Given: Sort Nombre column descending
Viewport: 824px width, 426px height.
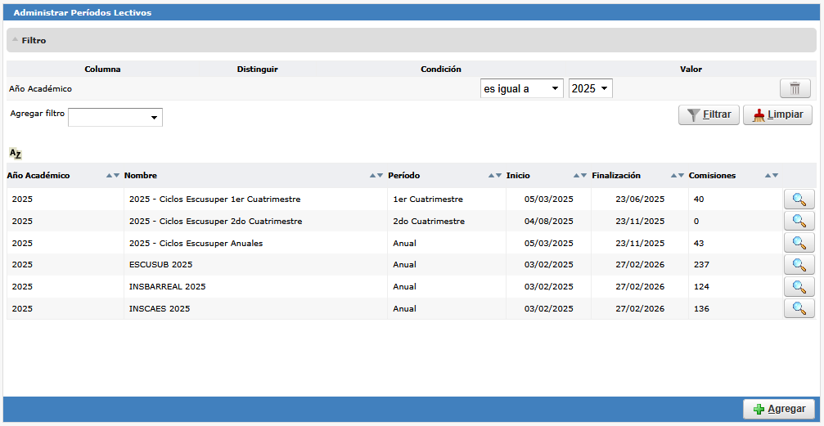Looking at the screenshot, I should 380,176.
